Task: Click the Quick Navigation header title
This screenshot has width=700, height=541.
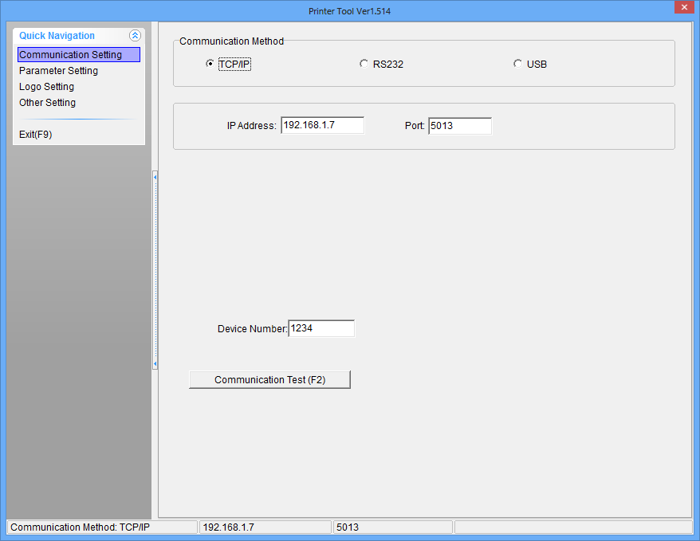Action: pos(57,36)
